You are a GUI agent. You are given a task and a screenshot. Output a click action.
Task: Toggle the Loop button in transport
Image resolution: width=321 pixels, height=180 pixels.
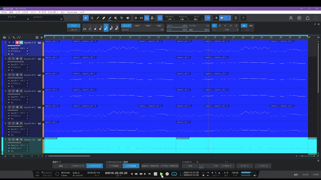pos(174,174)
